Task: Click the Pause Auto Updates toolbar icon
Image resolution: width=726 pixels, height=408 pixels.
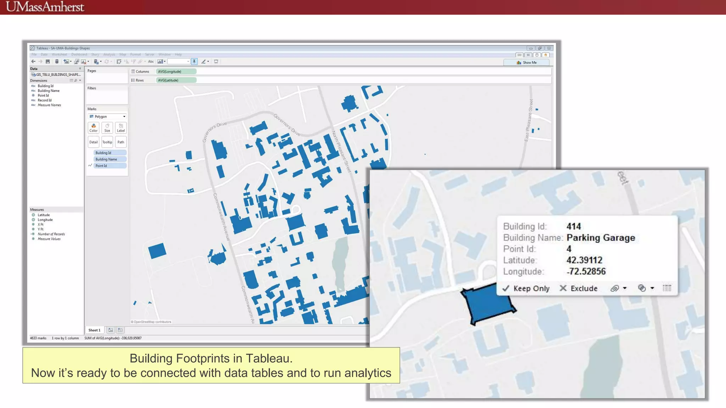Action: tap(96, 62)
